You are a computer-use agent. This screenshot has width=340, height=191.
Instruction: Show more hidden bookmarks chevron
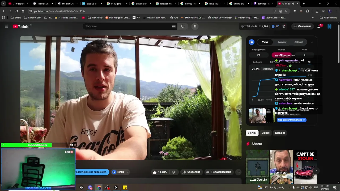313,18
